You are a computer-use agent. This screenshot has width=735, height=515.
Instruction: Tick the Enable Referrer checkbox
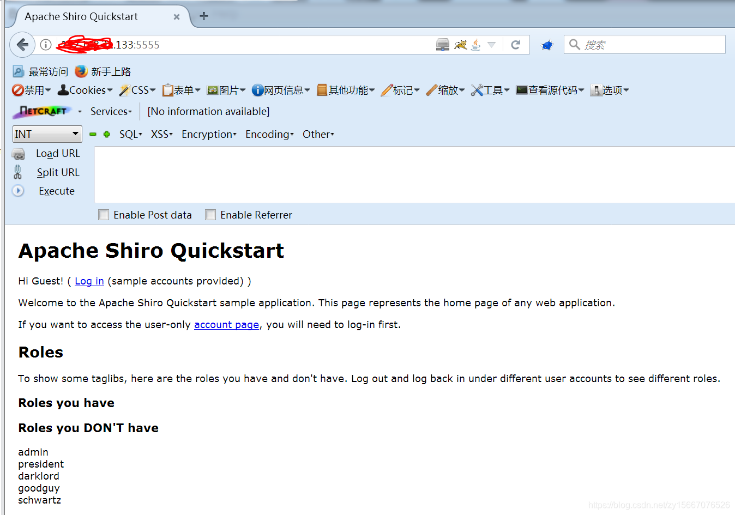coord(210,215)
